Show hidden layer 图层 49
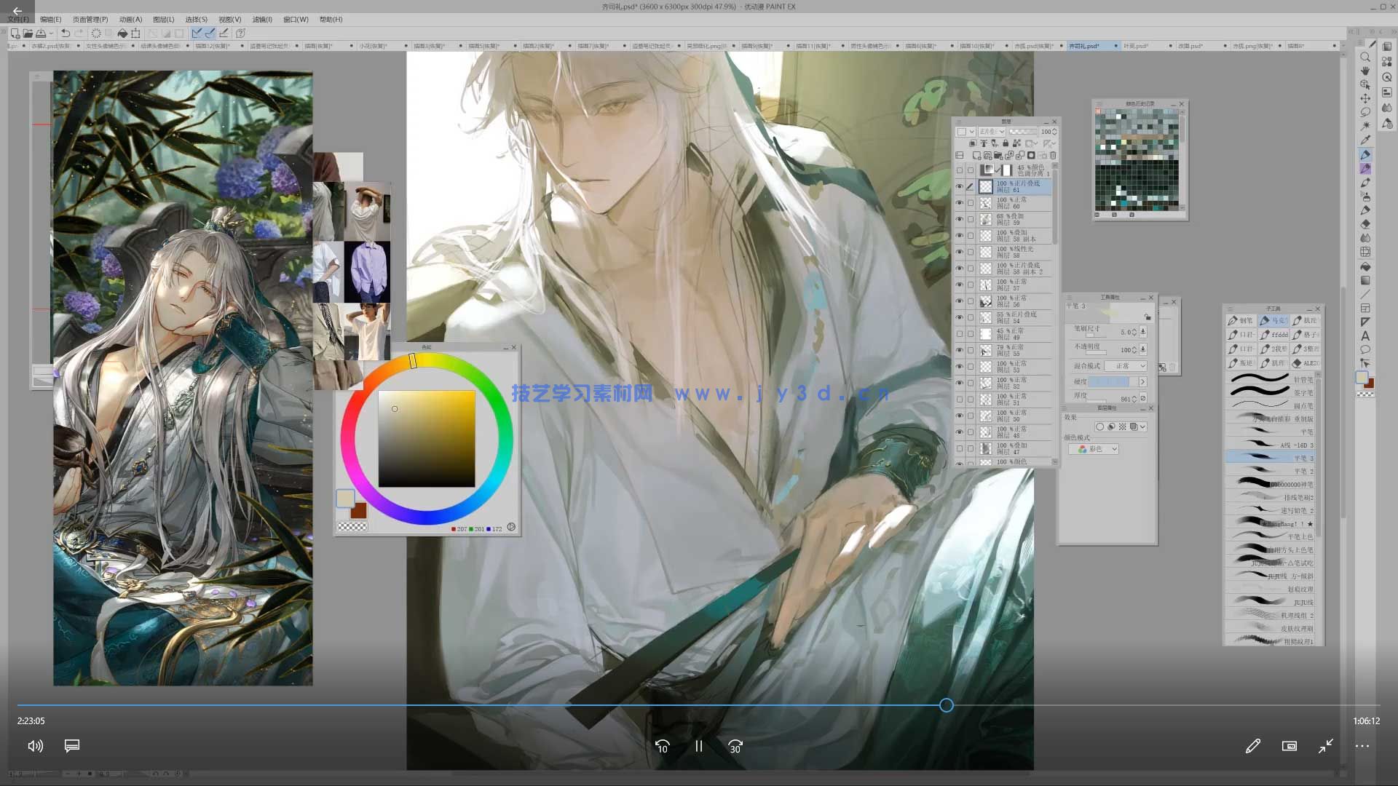The height and width of the screenshot is (786, 1398). [959, 334]
